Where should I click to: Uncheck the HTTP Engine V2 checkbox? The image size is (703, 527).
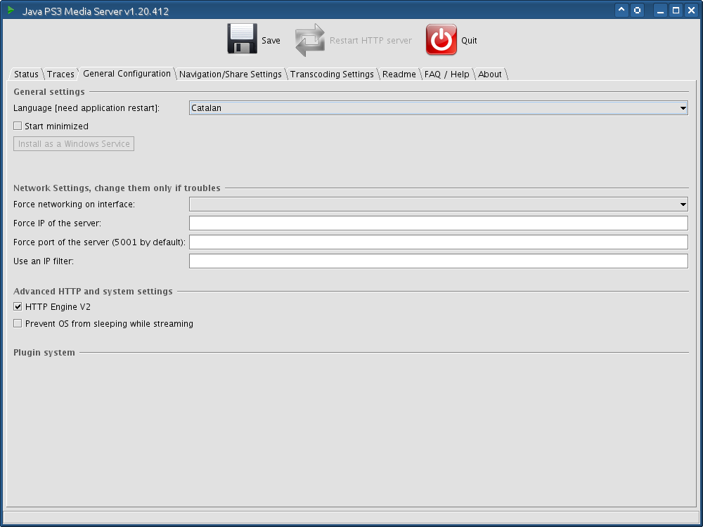pos(18,306)
